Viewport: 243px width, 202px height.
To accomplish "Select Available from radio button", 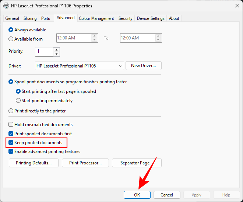I will [11, 39].
